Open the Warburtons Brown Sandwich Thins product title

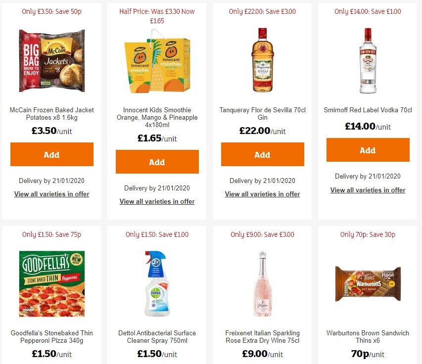tap(368, 337)
